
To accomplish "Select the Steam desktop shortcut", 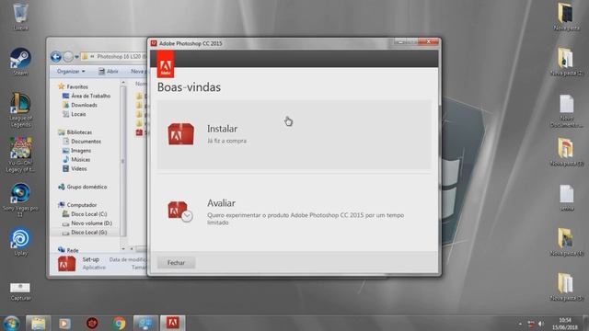I will tap(20, 62).
